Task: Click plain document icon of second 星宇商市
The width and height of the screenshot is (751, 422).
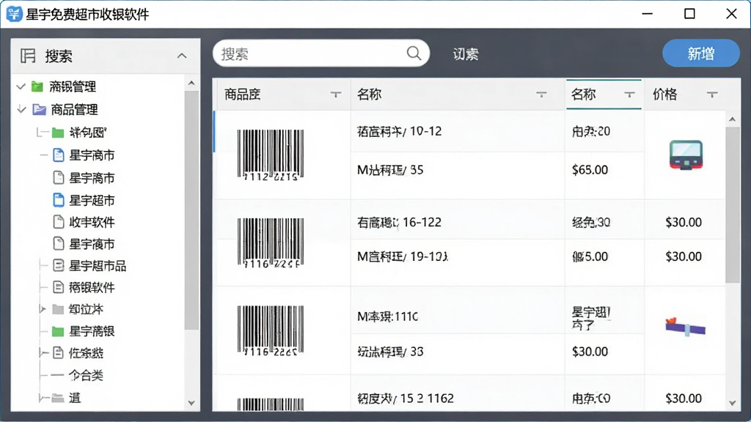Action: pyautogui.click(x=59, y=177)
